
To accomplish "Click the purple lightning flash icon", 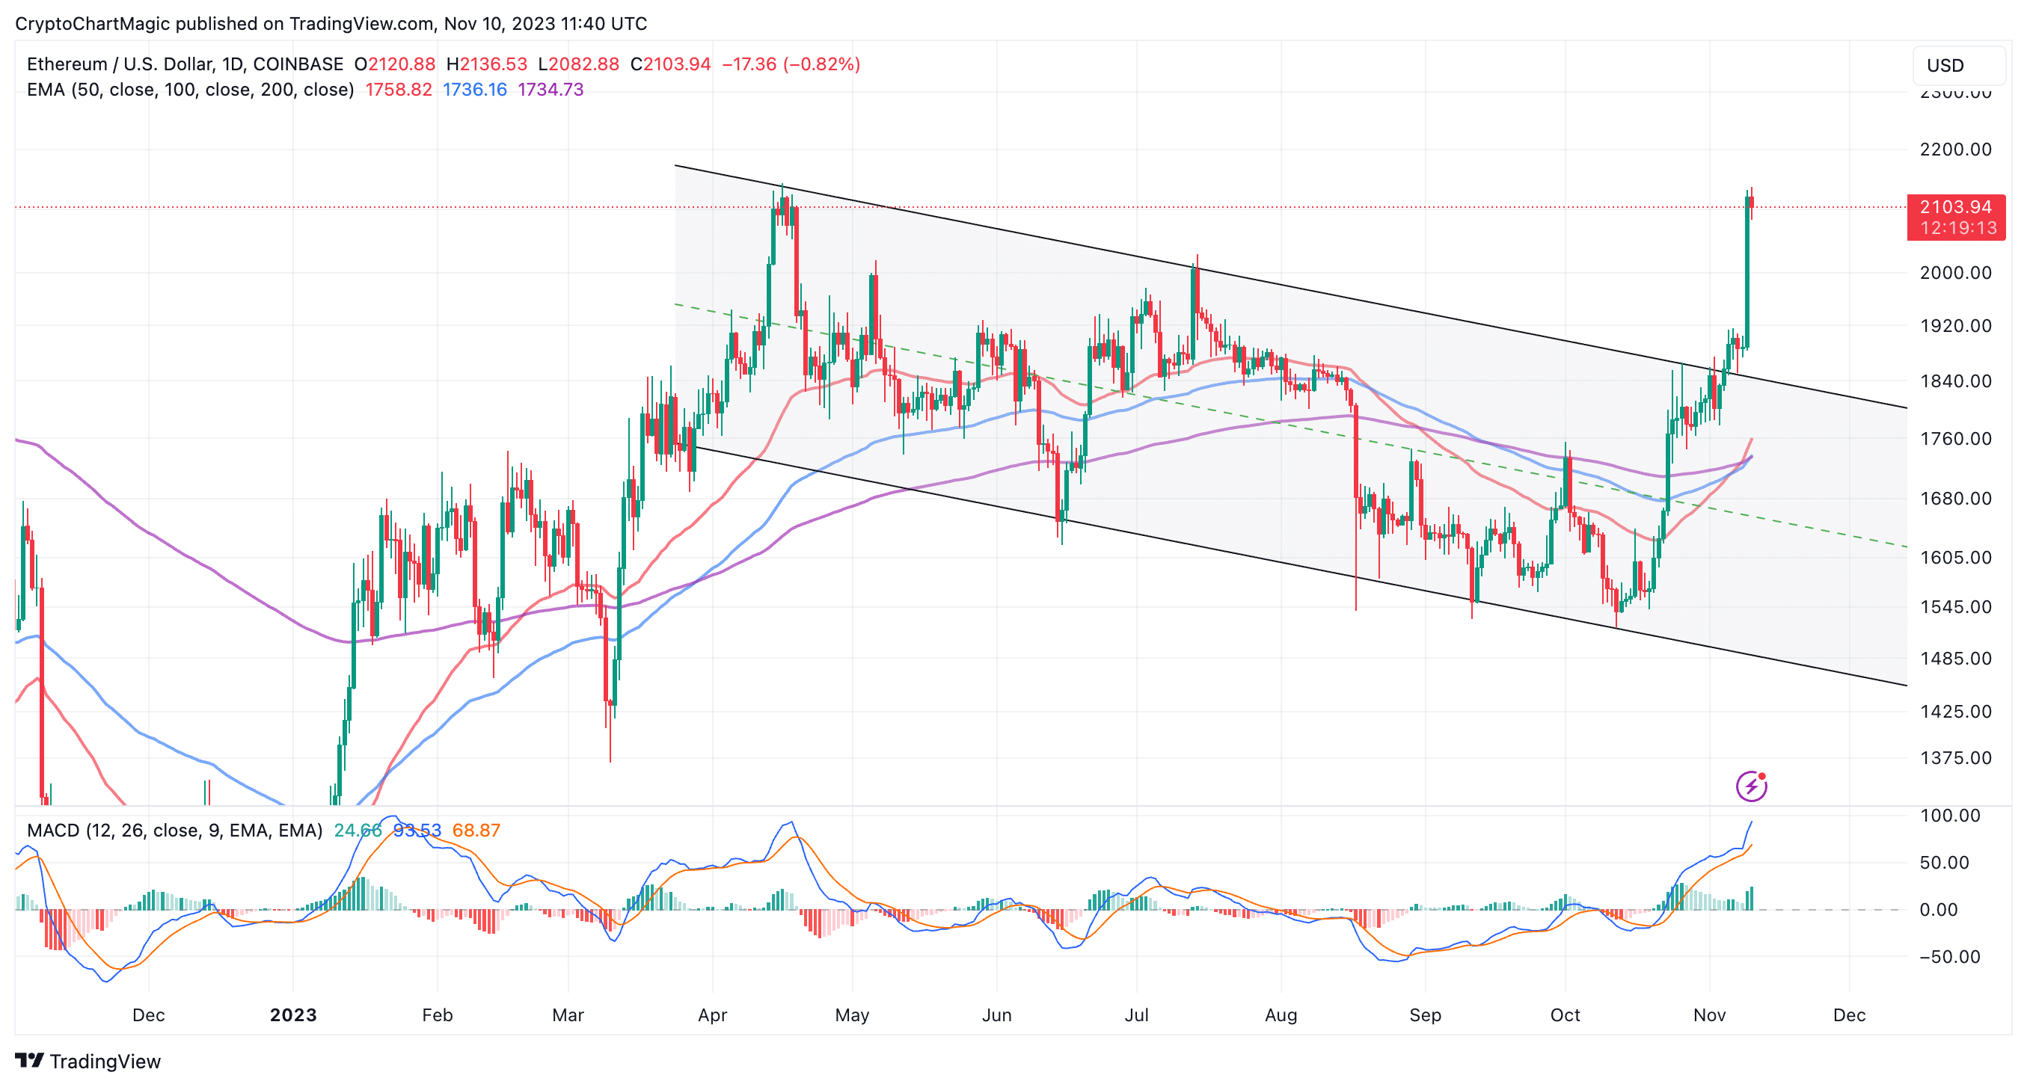I will point(1751,786).
